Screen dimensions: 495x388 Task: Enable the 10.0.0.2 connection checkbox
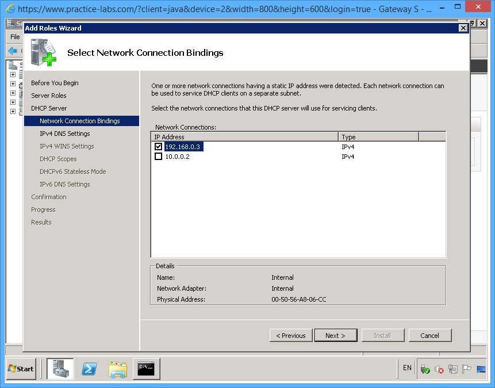pyautogui.click(x=159, y=156)
